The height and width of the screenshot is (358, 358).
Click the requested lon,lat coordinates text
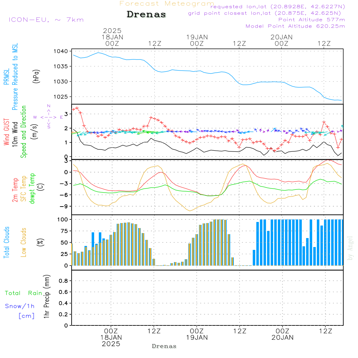coord(277,6)
